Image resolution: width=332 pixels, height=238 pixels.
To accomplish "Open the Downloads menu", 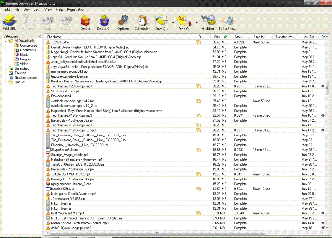I will point(32,9).
